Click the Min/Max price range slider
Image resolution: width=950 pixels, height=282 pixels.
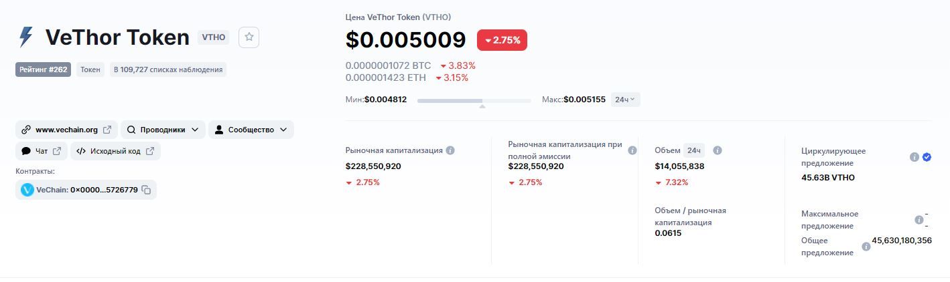point(474,100)
